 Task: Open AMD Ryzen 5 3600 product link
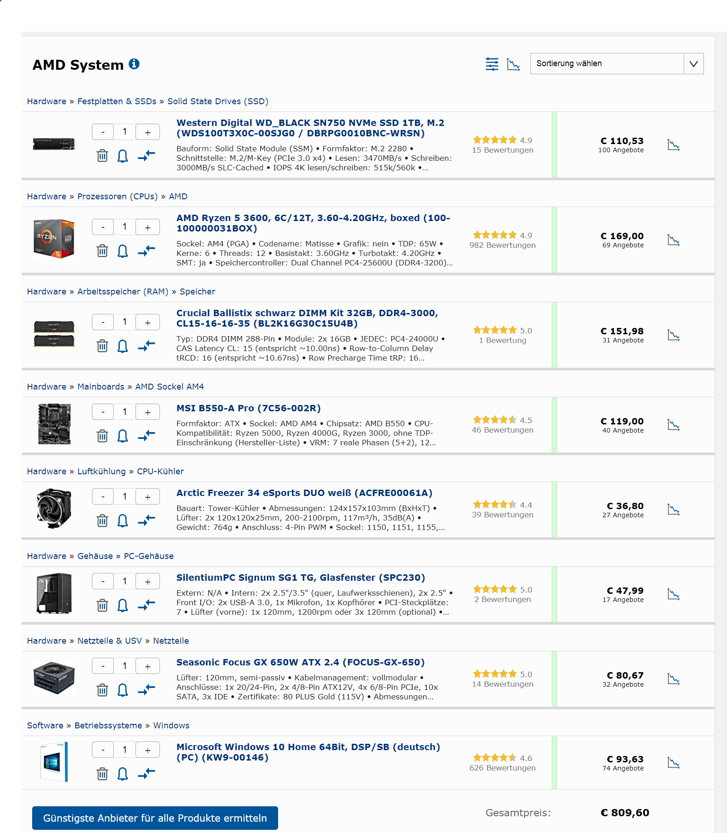coord(313,223)
